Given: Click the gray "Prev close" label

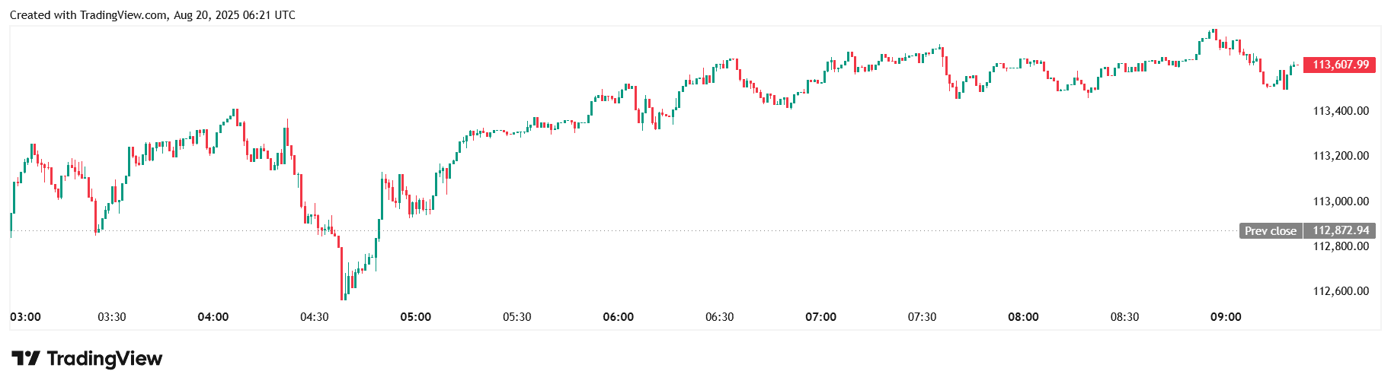Looking at the screenshot, I should (1270, 230).
